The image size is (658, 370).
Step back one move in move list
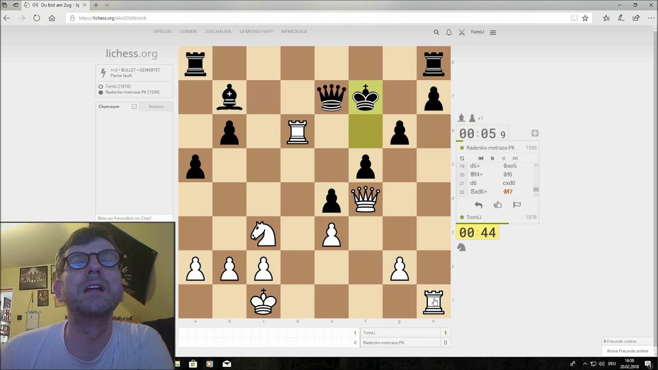tap(492, 158)
